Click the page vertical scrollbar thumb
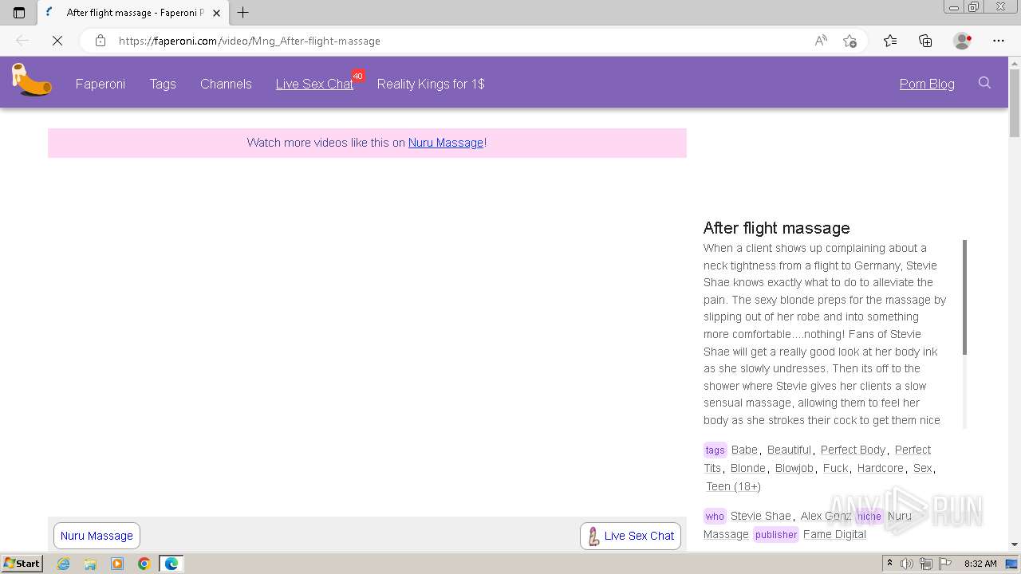 coord(1015,102)
